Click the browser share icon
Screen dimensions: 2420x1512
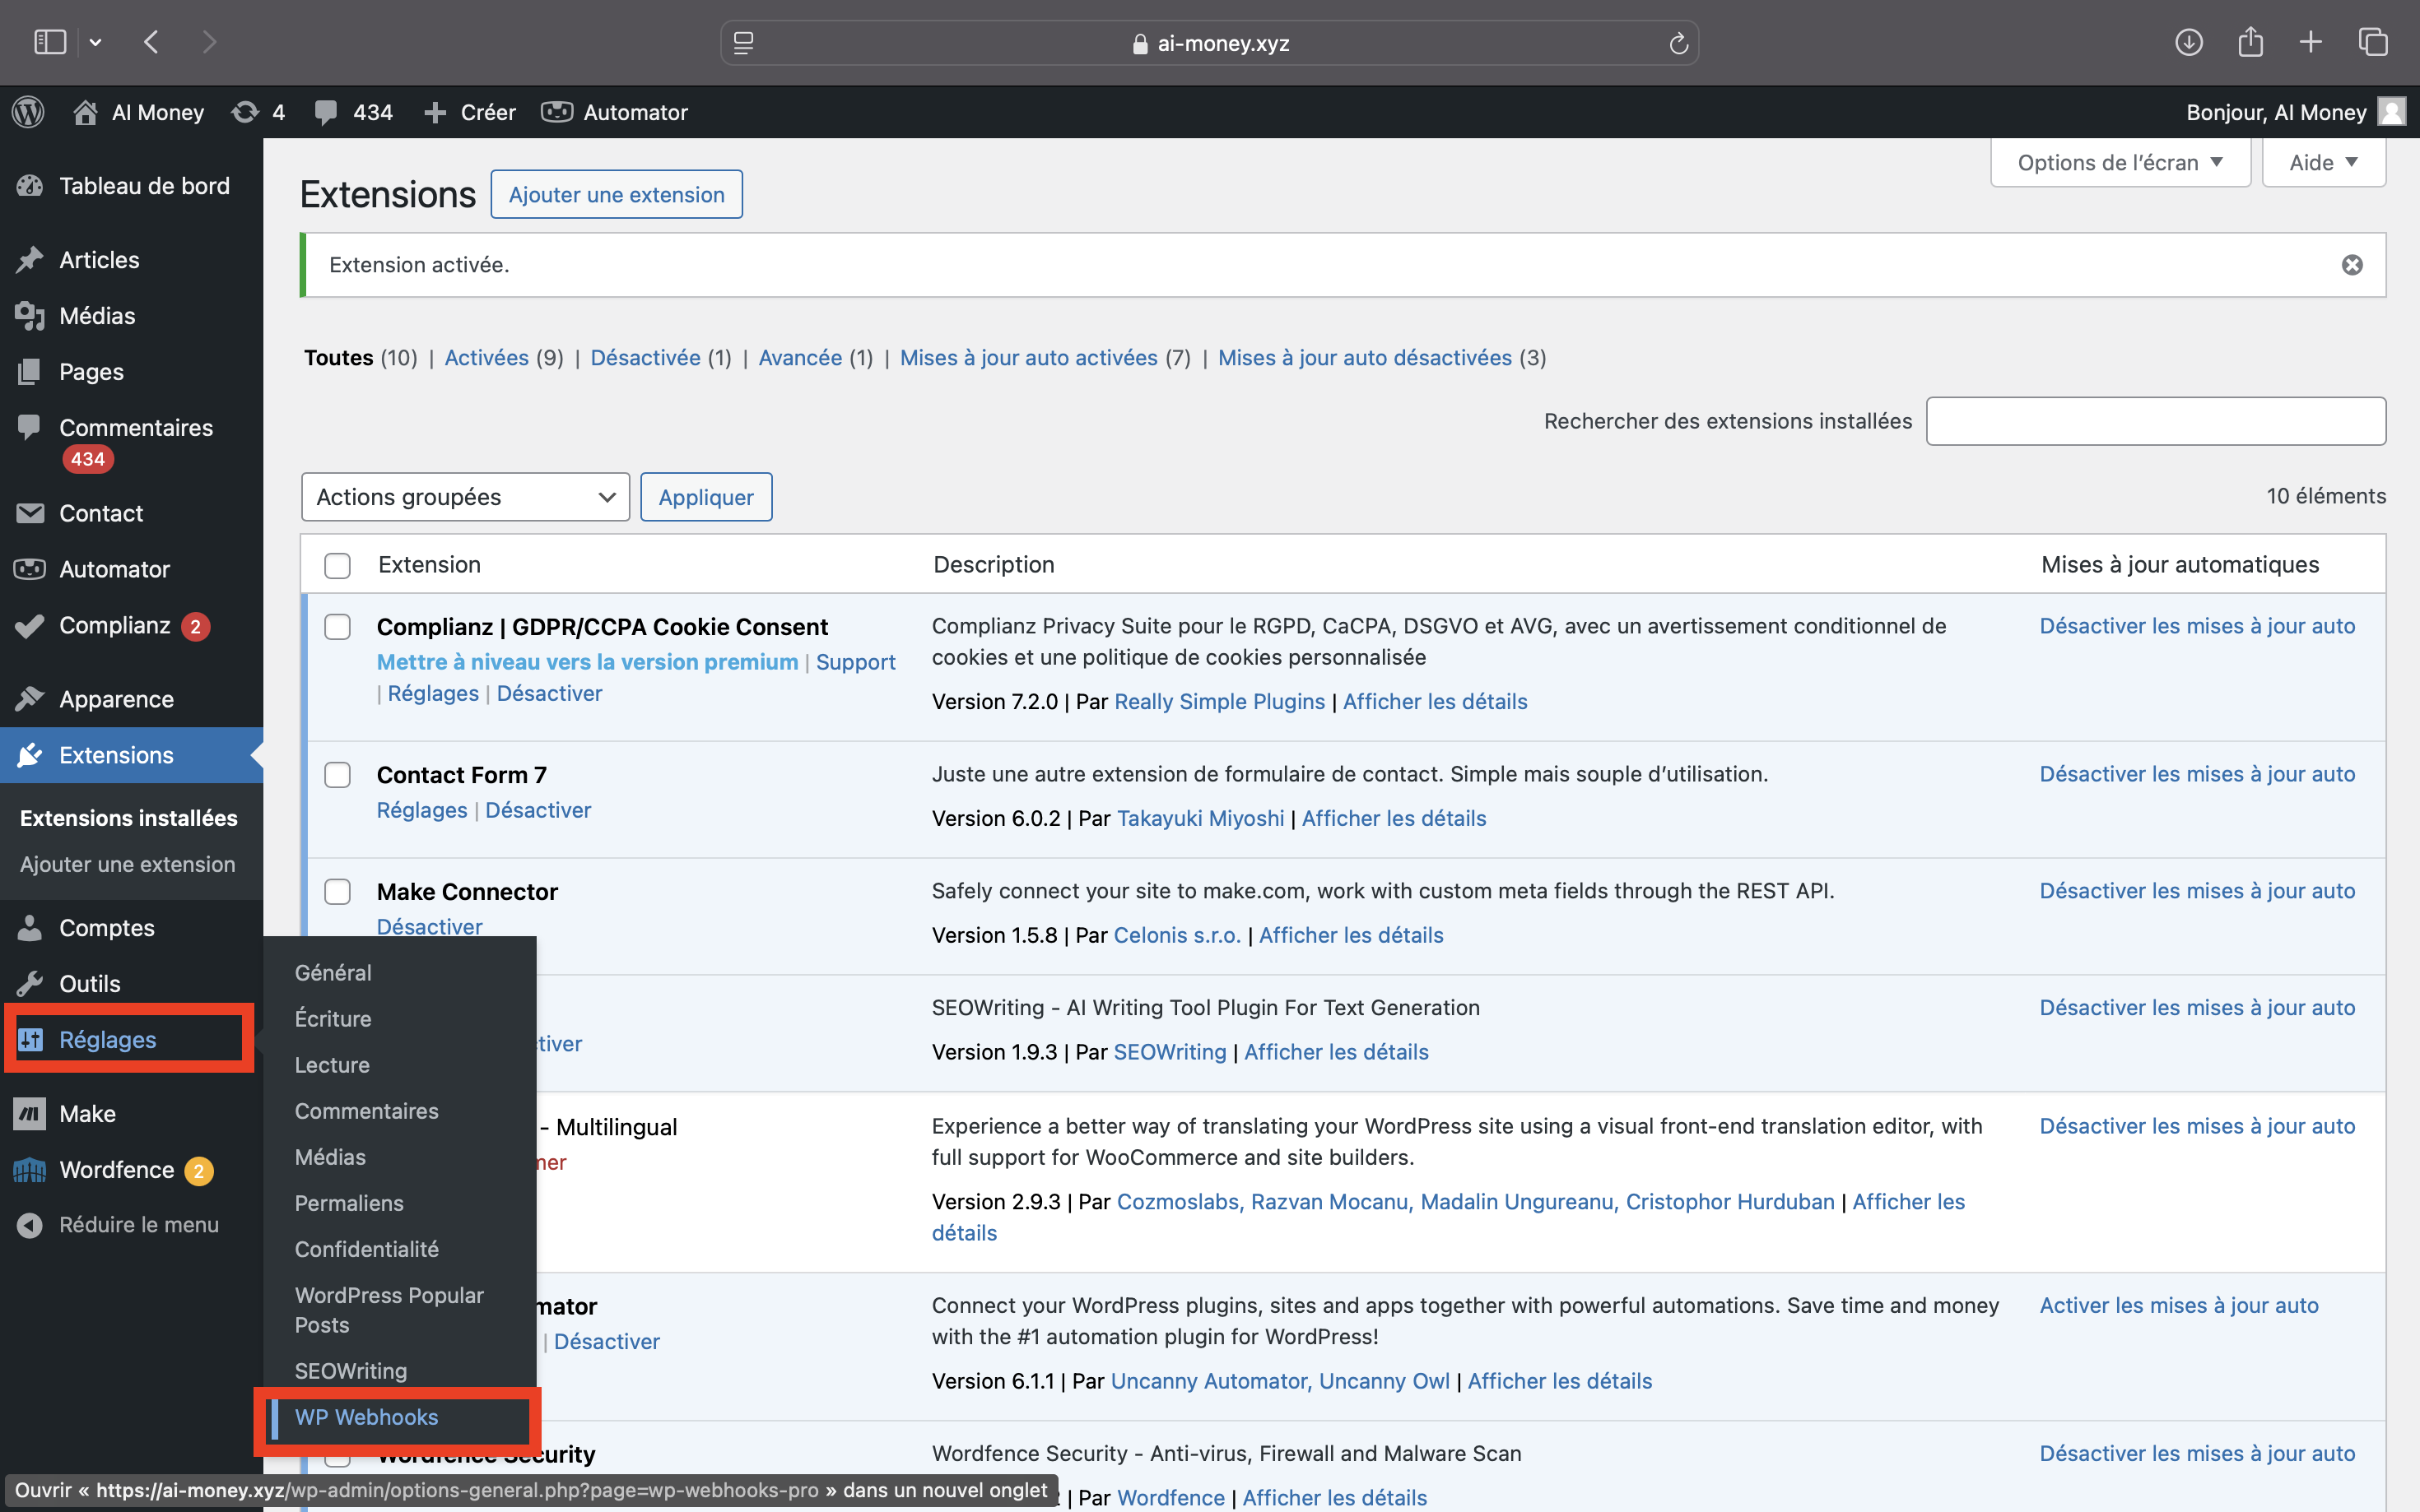pyautogui.click(x=2250, y=42)
